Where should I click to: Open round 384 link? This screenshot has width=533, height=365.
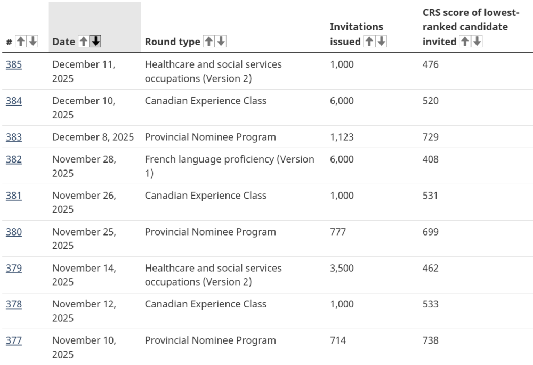click(x=14, y=101)
